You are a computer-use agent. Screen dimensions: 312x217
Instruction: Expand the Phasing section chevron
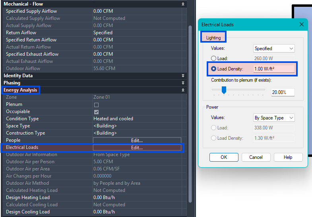click(183, 83)
